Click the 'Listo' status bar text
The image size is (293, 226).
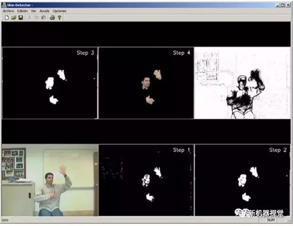(x=5, y=220)
